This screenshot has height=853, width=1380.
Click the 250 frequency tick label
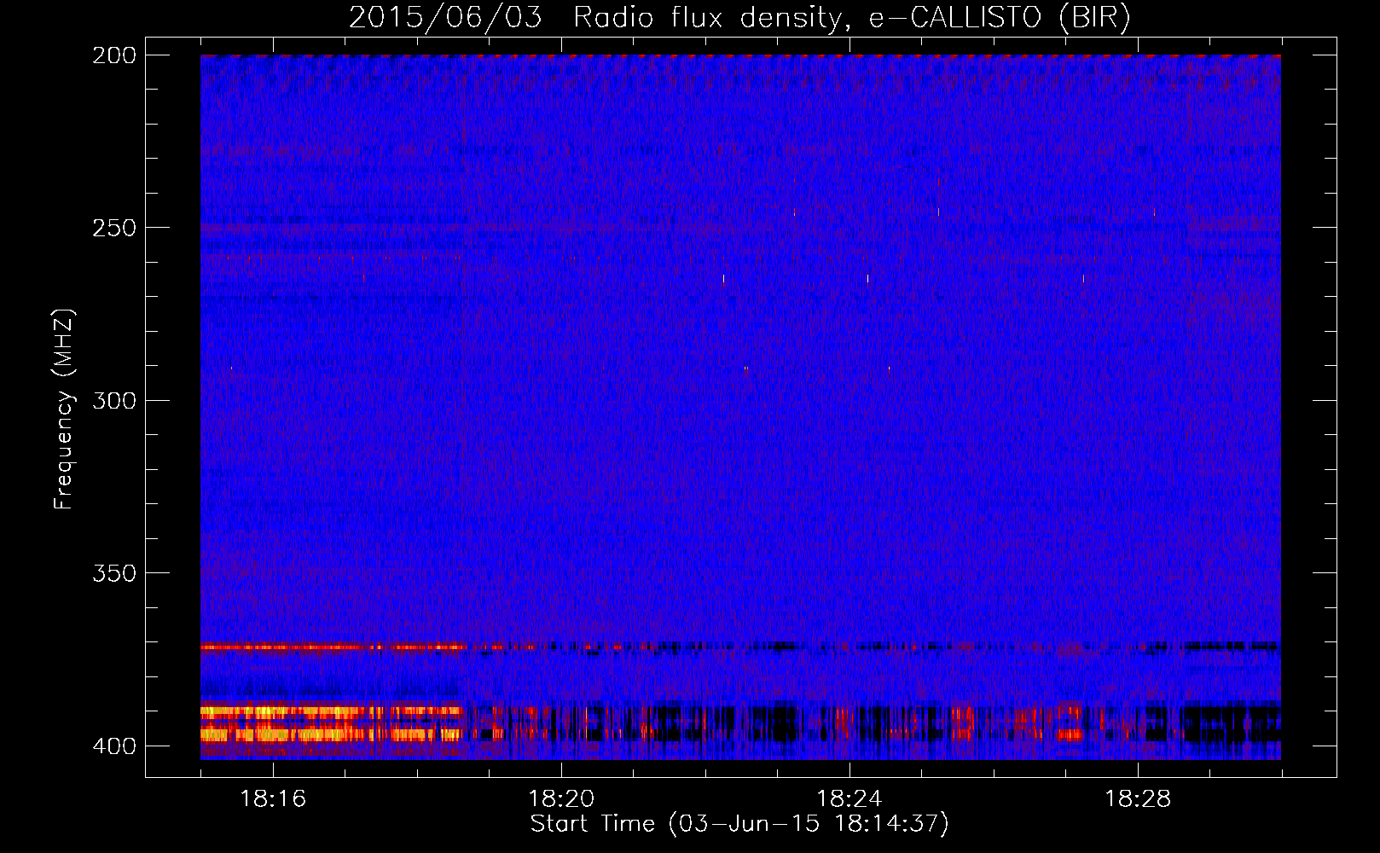tap(113, 228)
